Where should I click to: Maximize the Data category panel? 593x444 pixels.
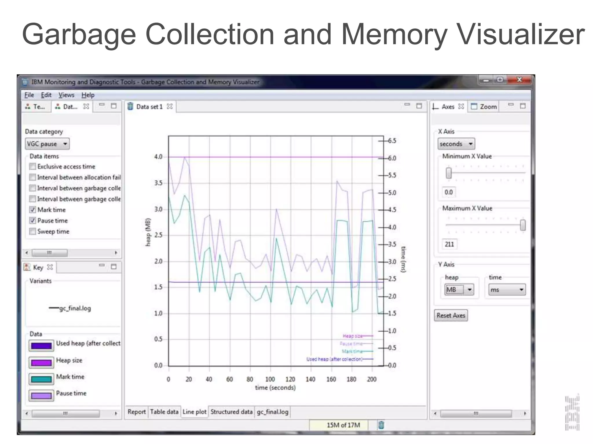tap(114, 106)
